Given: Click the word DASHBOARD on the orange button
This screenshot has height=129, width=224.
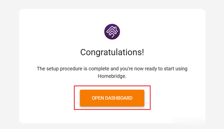Looking at the screenshot, I should [119, 98].
